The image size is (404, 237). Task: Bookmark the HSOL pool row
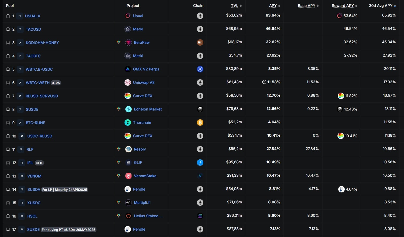click(x=8, y=216)
